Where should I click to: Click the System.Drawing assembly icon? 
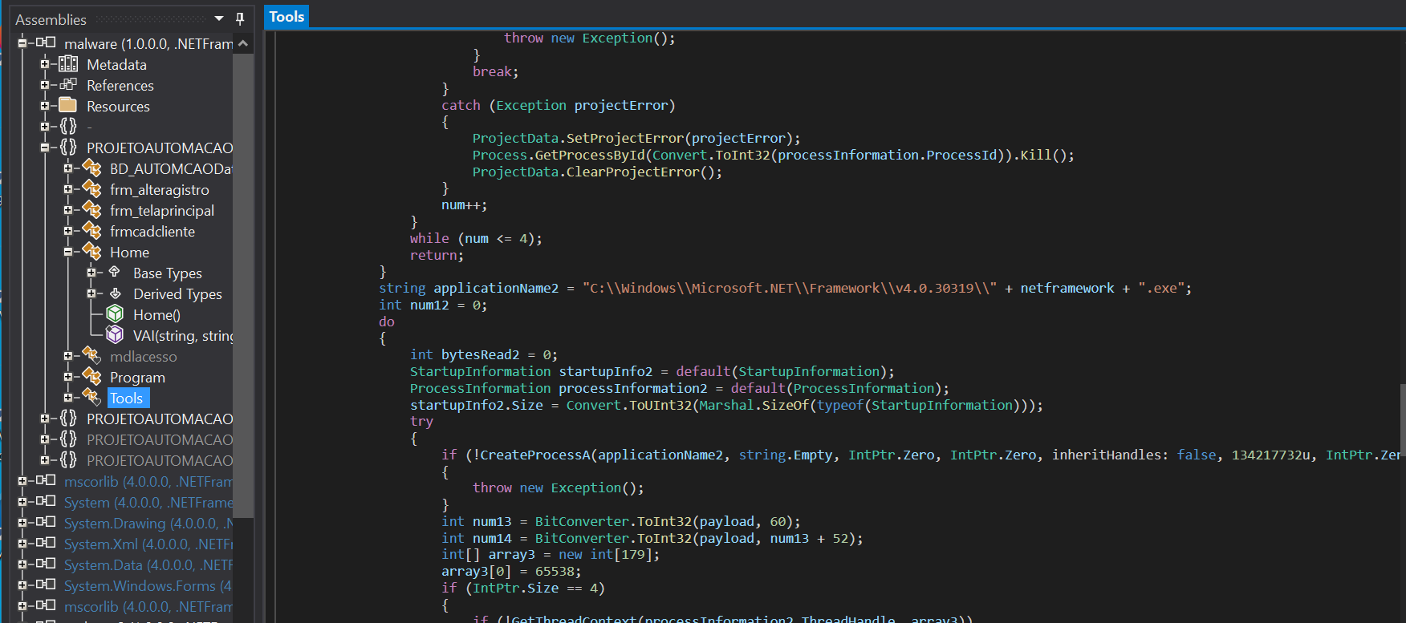(x=46, y=522)
